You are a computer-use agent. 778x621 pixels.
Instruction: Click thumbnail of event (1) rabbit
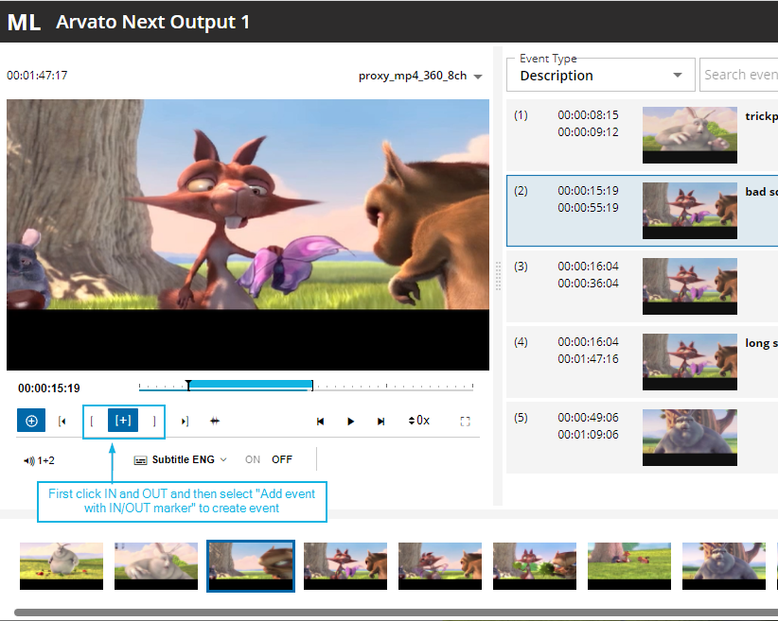pyautogui.click(x=690, y=135)
